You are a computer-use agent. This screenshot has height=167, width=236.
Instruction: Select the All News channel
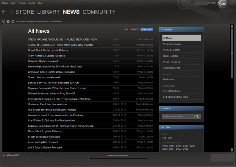pyautogui.click(x=182, y=38)
